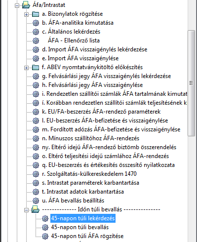Select c. Általános lekérdezés
This screenshot has width=197, height=242.
pos(71,32)
